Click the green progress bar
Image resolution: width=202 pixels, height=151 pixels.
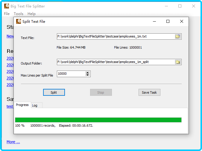coord(98,120)
